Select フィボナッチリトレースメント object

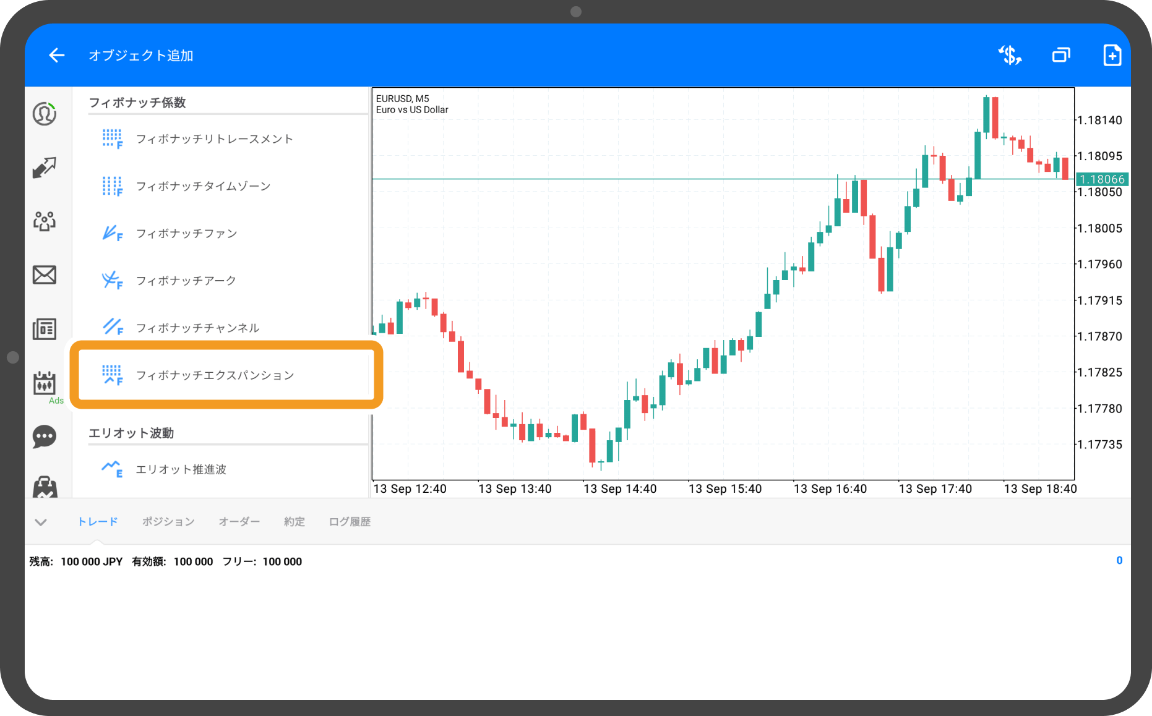point(214,139)
